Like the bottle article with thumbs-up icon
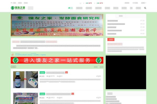Screen dimensions: 157x104 (97, 76)
